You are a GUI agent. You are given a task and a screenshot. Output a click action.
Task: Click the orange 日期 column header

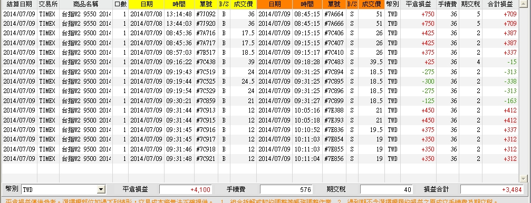(274, 4)
